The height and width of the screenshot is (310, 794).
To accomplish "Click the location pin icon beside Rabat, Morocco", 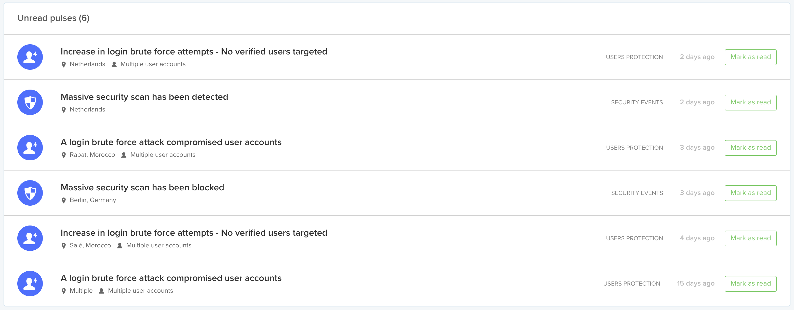I will (64, 155).
